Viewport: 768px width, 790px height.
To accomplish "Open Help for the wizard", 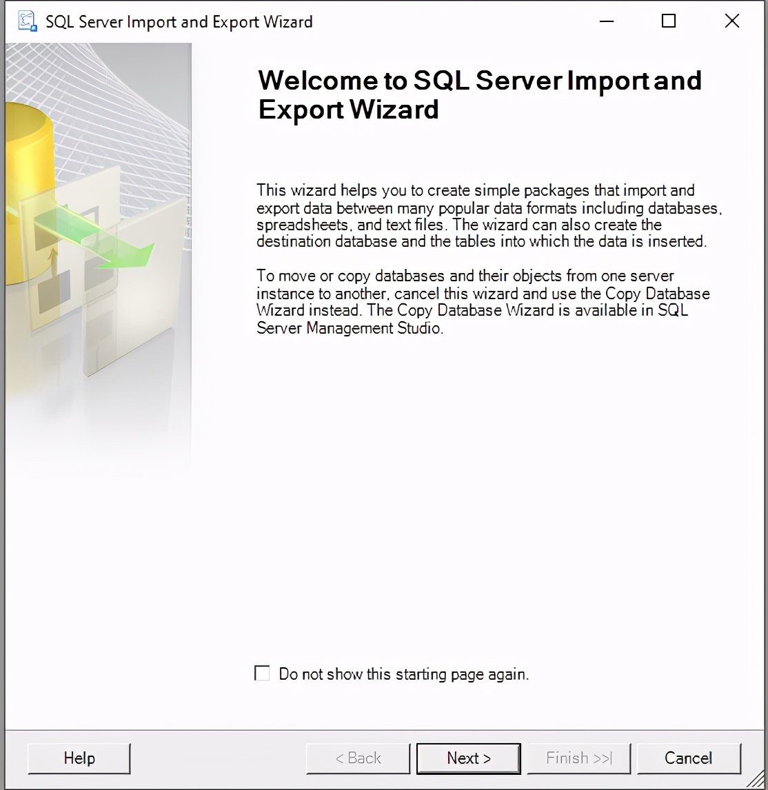I will click(79, 758).
